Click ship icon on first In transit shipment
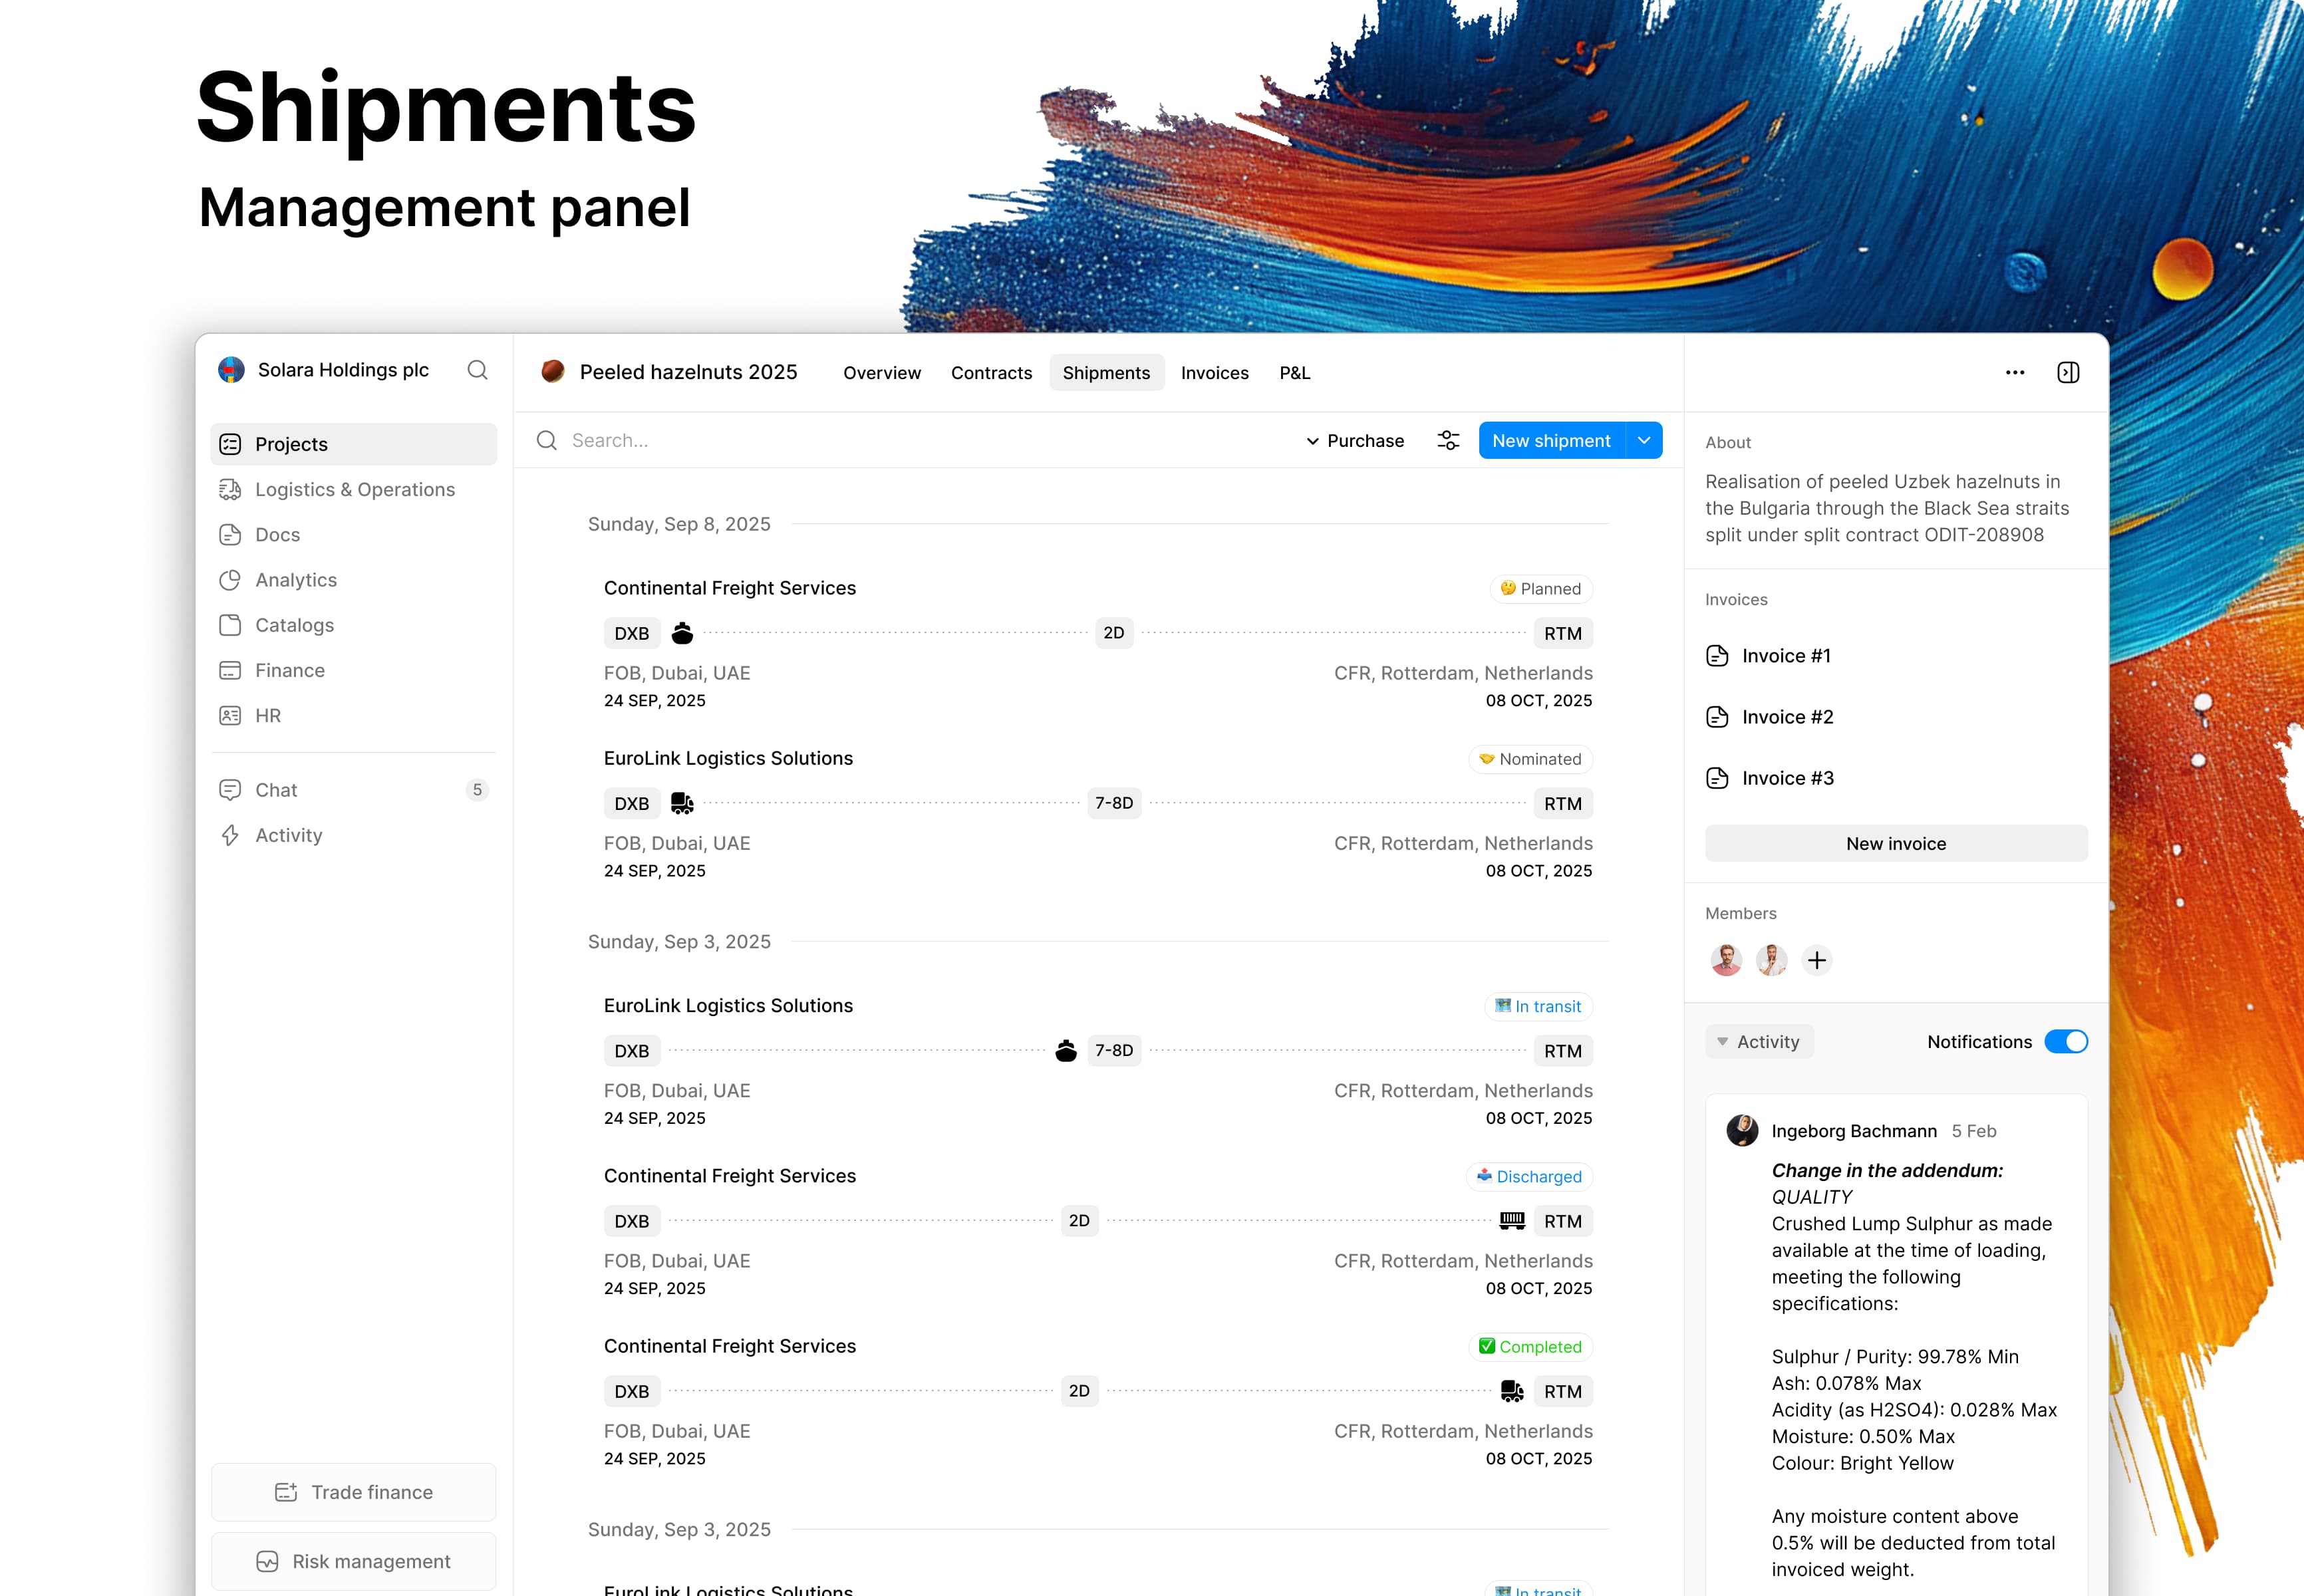Screen dimensions: 2304x1596 (1066, 1050)
